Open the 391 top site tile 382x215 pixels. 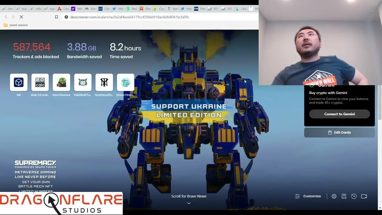[19, 82]
